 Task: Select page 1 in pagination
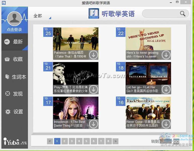pyautogui.click(x=57, y=141)
